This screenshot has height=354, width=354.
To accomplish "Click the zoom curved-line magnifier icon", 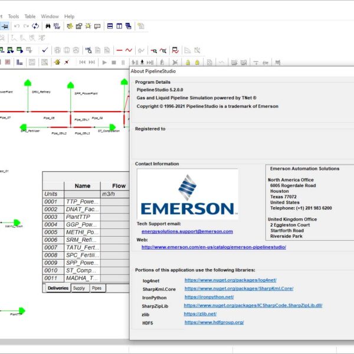I will [x=163, y=51].
